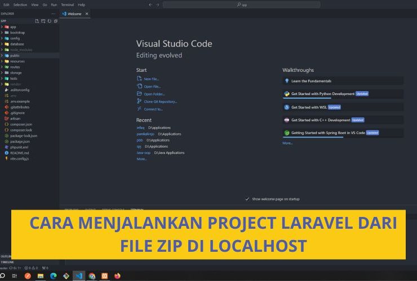The image size is (417, 281).
Task: Open Windows search from the taskbar
Action: pos(2,276)
